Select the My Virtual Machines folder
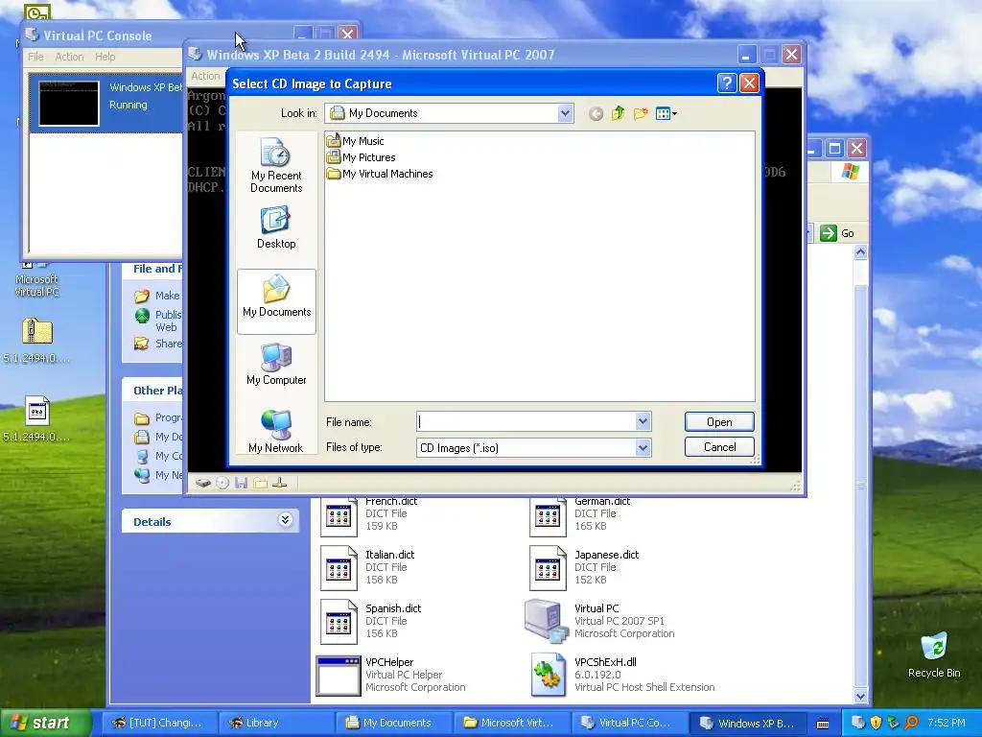Viewport: 982px width, 737px height. coord(380,174)
